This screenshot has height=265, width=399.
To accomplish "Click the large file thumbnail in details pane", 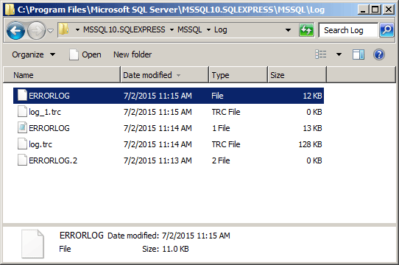I will pyautogui.click(x=32, y=244).
